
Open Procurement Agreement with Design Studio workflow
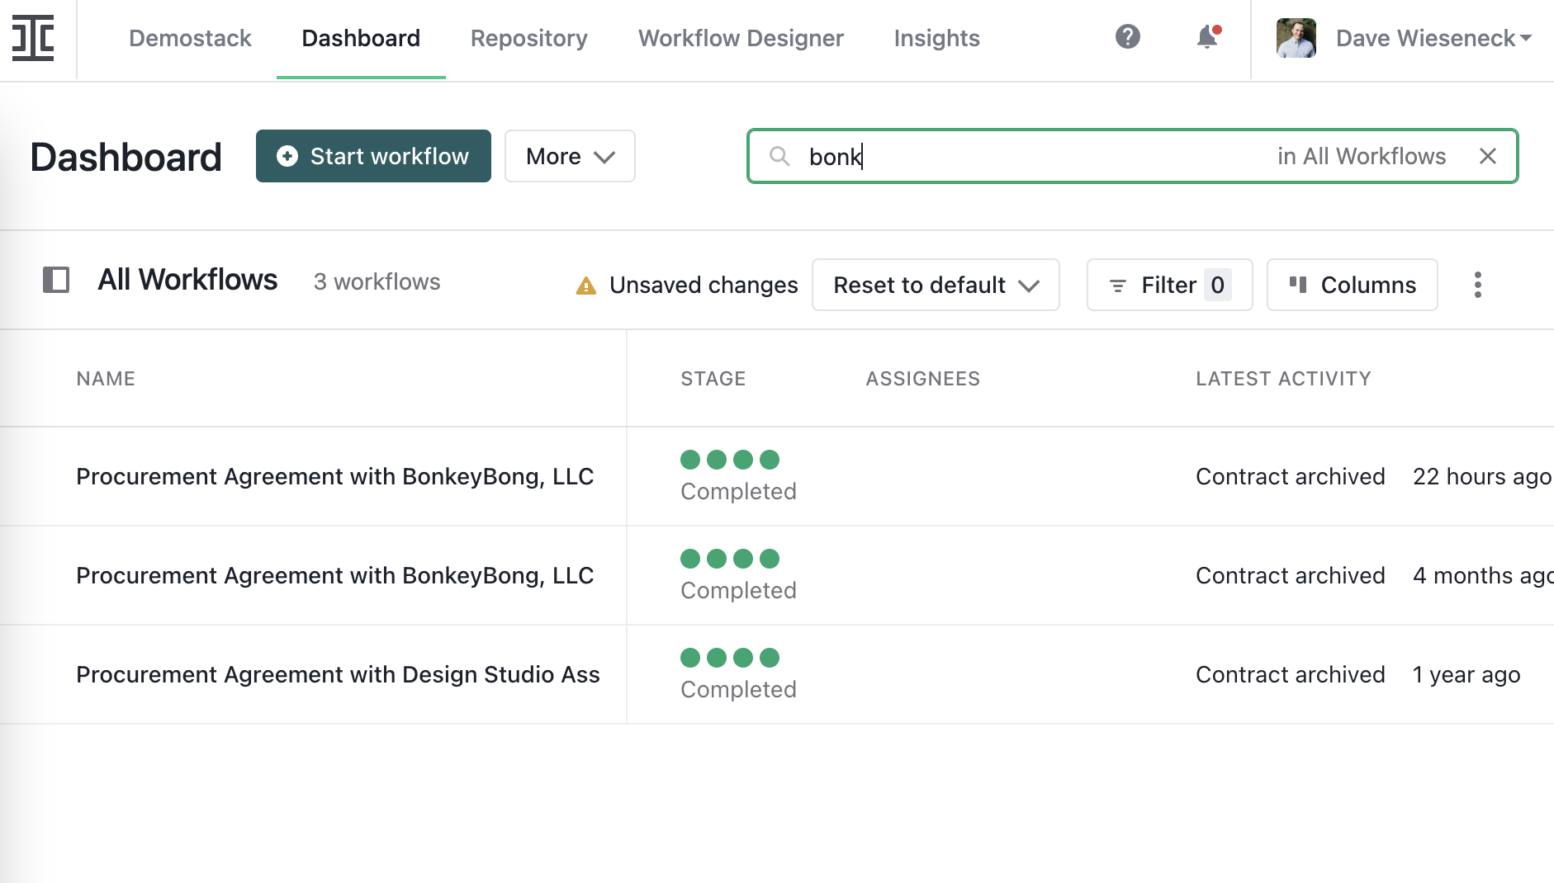click(338, 674)
